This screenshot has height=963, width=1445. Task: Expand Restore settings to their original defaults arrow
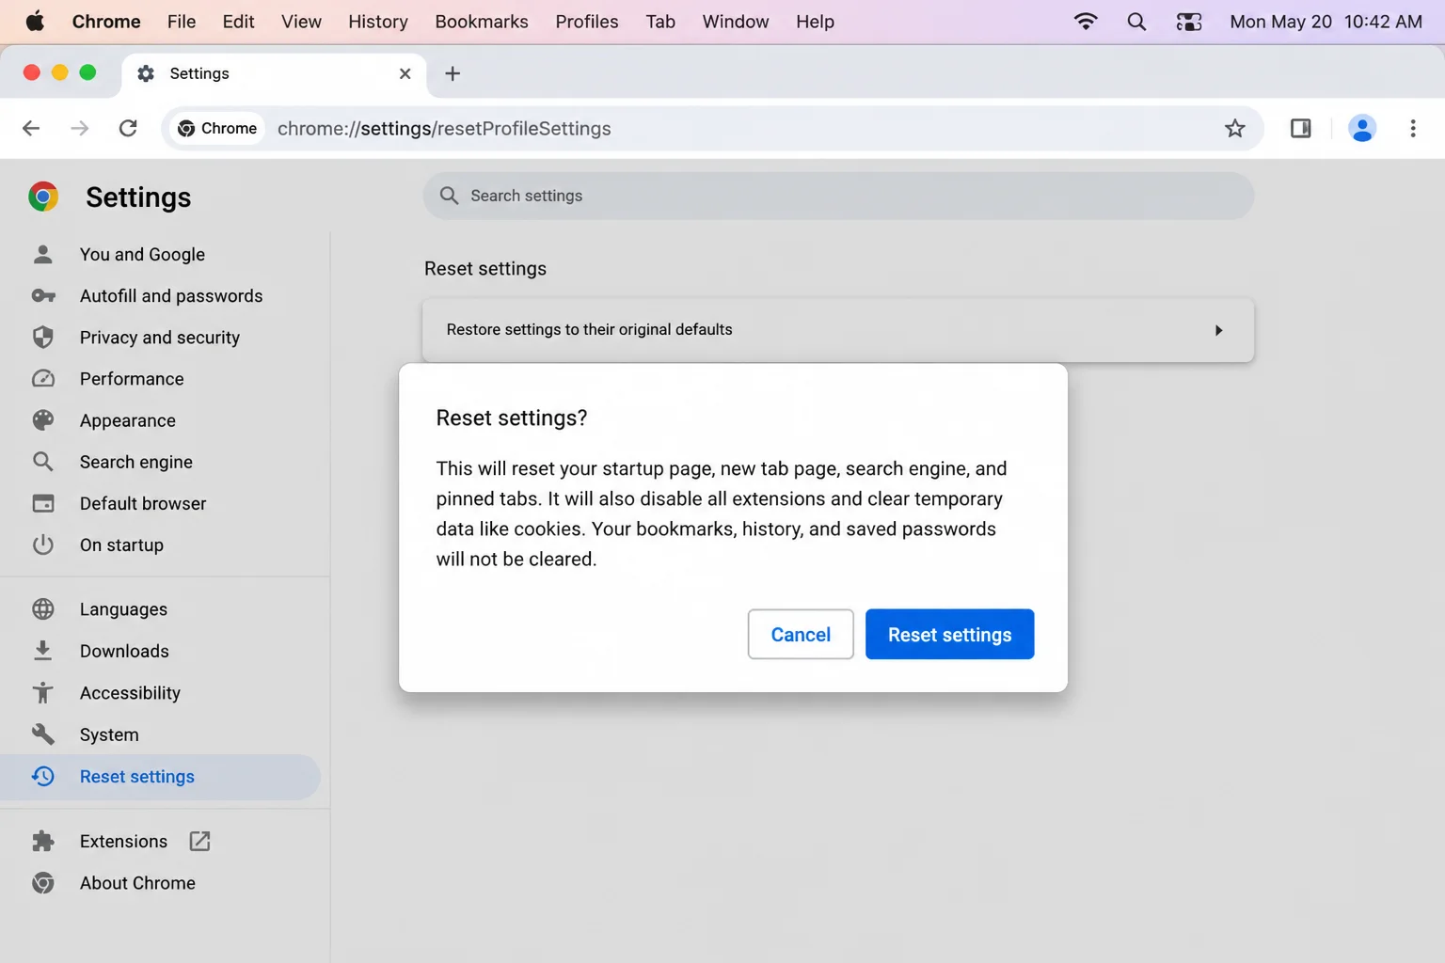1218,330
